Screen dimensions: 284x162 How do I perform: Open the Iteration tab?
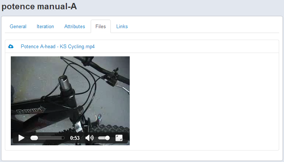[45, 26]
